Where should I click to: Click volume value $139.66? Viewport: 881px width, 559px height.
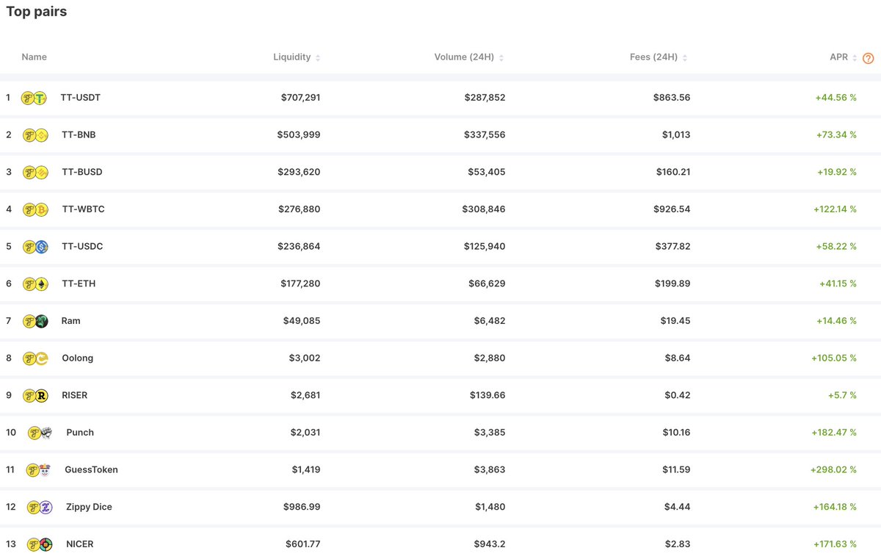click(487, 395)
